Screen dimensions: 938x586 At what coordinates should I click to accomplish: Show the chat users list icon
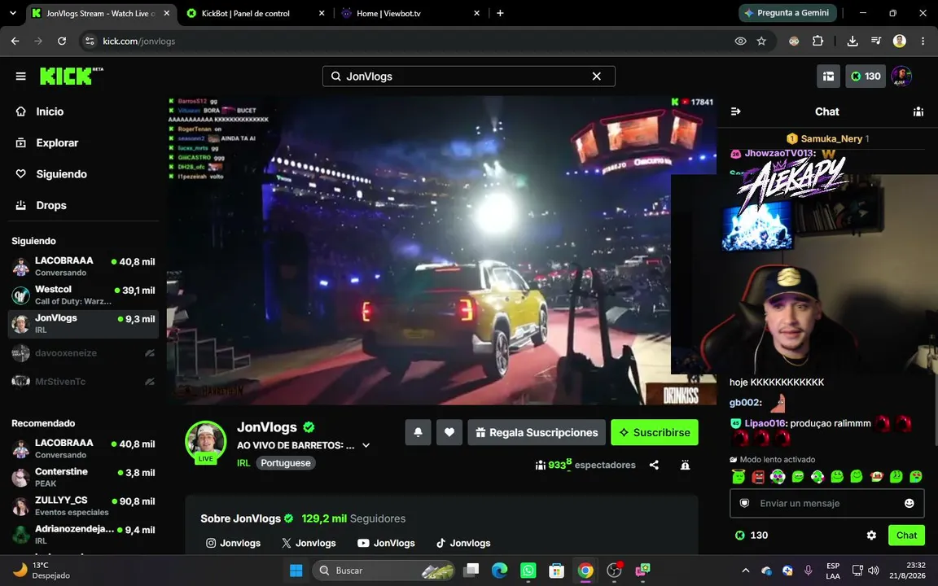point(918,112)
